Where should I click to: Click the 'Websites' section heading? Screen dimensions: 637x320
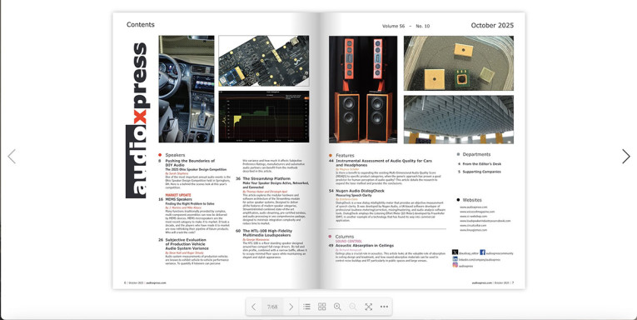[472, 200]
